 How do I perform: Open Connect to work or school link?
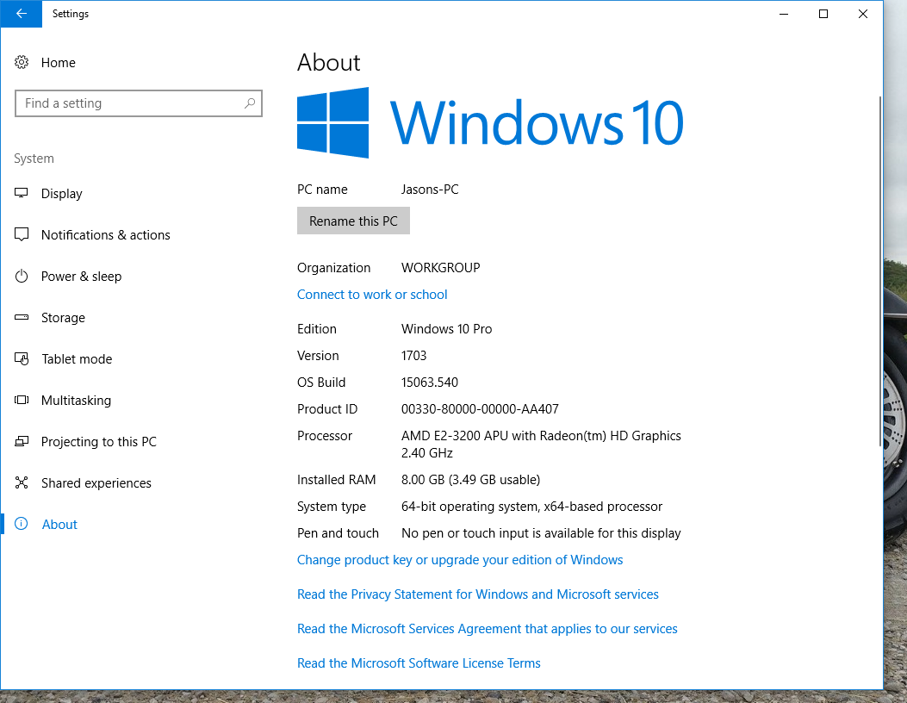[372, 295]
